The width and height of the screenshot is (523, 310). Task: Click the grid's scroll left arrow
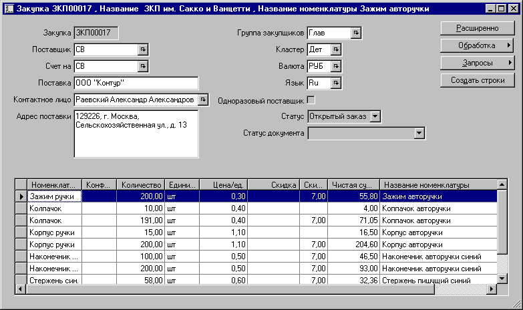click(20, 289)
